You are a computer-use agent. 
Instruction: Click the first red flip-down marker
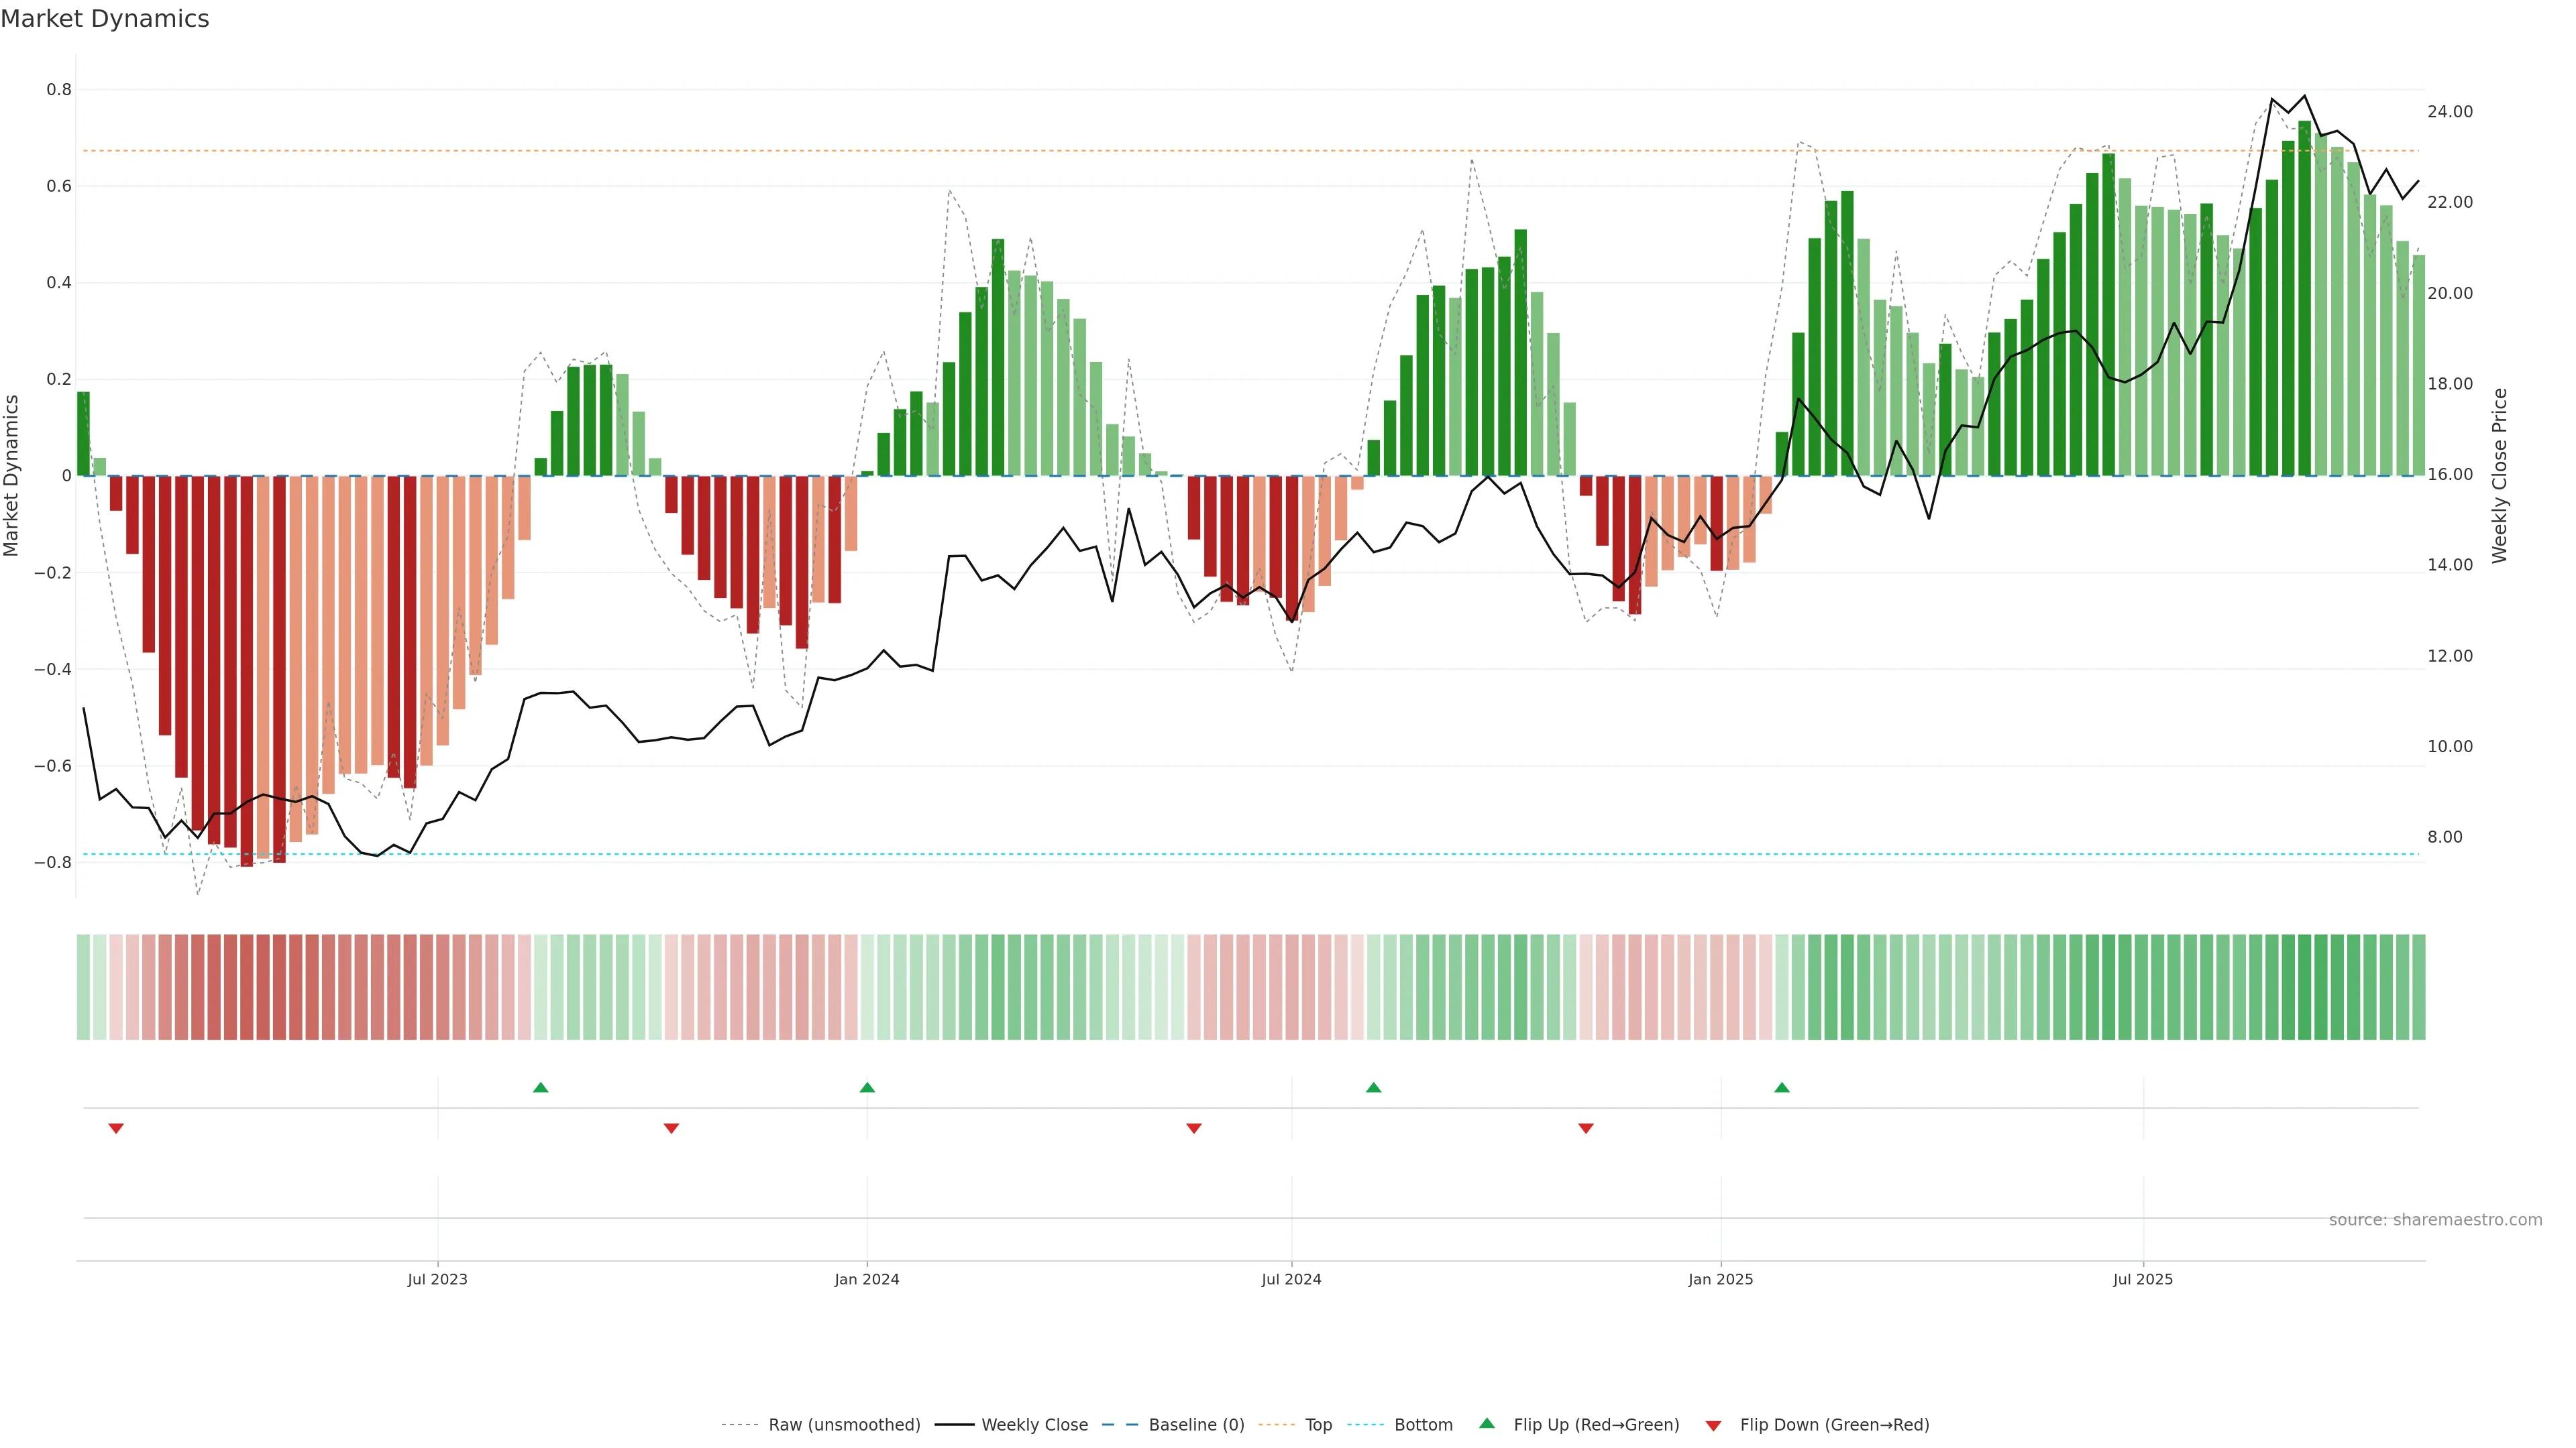[x=116, y=1128]
